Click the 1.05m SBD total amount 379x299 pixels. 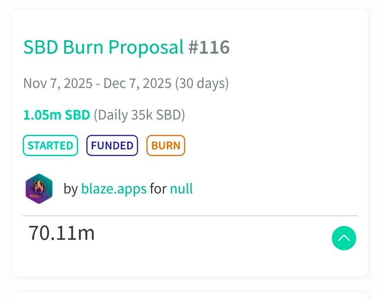click(x=56, y=115)
